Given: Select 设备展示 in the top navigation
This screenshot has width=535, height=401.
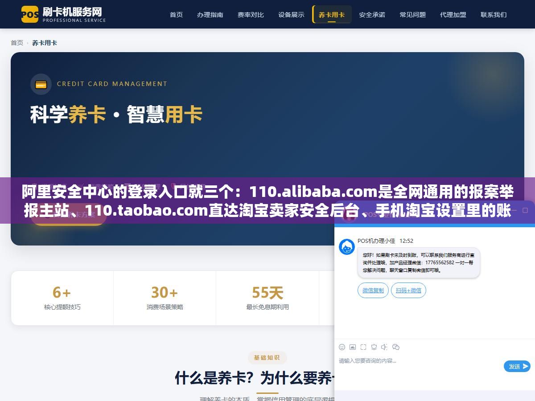Looking at the screenshot, I should pos(291,14).
